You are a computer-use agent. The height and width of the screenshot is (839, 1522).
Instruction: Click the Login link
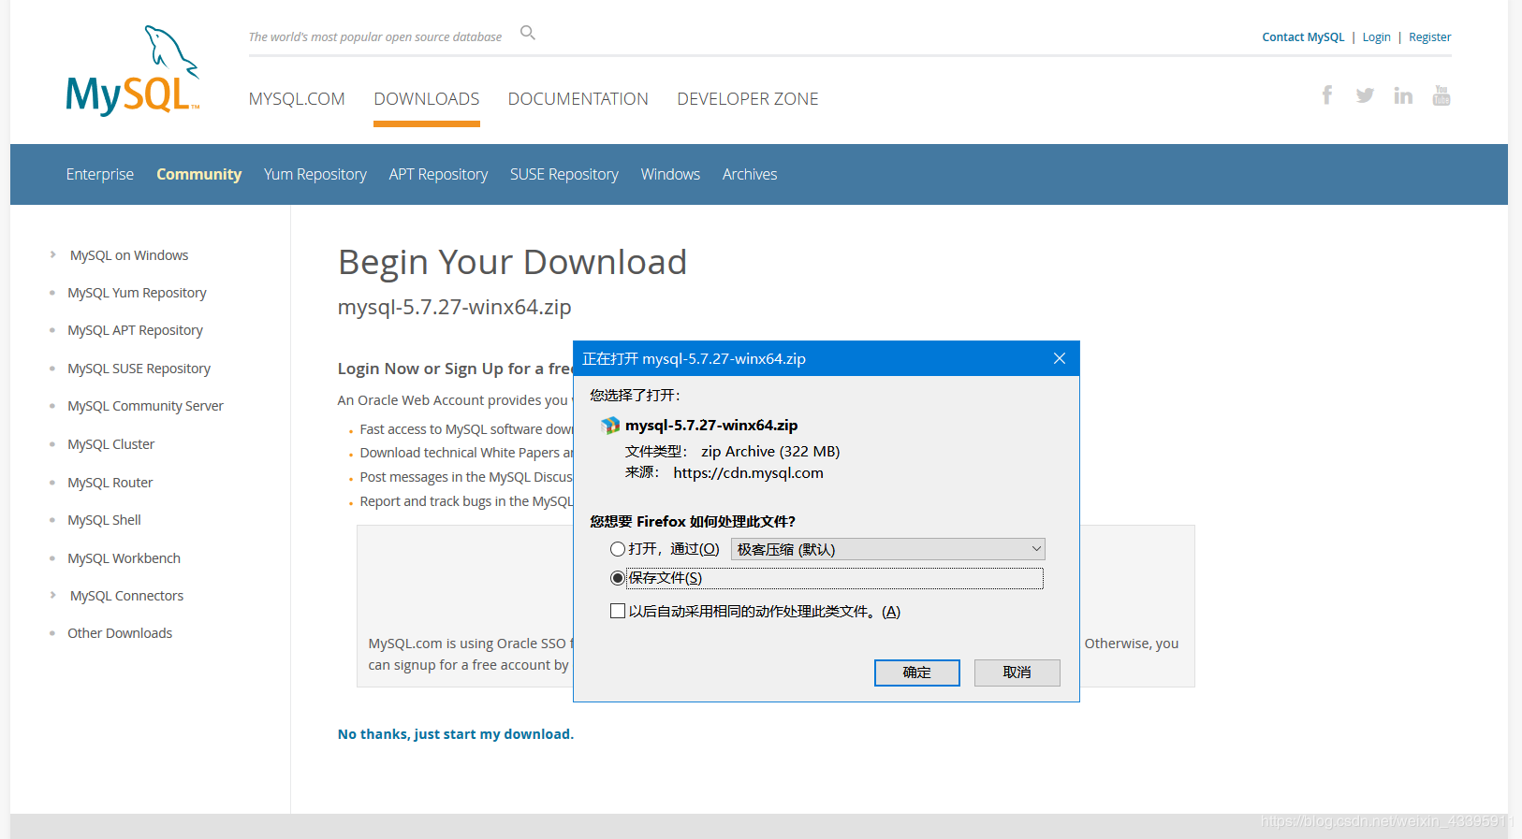(x=1376, y=37)
